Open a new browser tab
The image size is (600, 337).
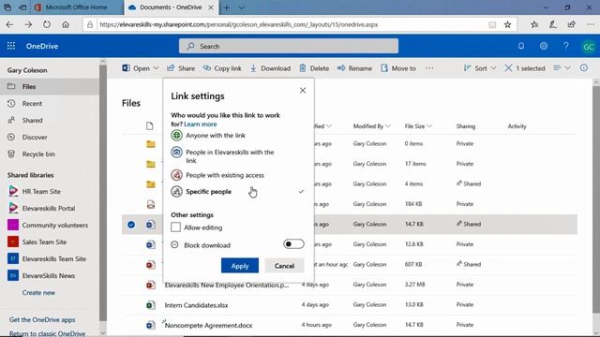click(227, 7)
